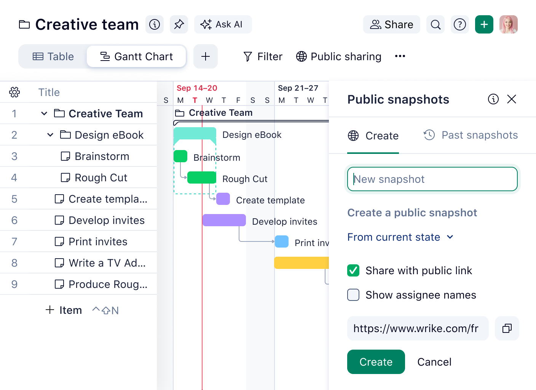Open table settings gear above row numbers
536x390 pixels.
[14, 92]
